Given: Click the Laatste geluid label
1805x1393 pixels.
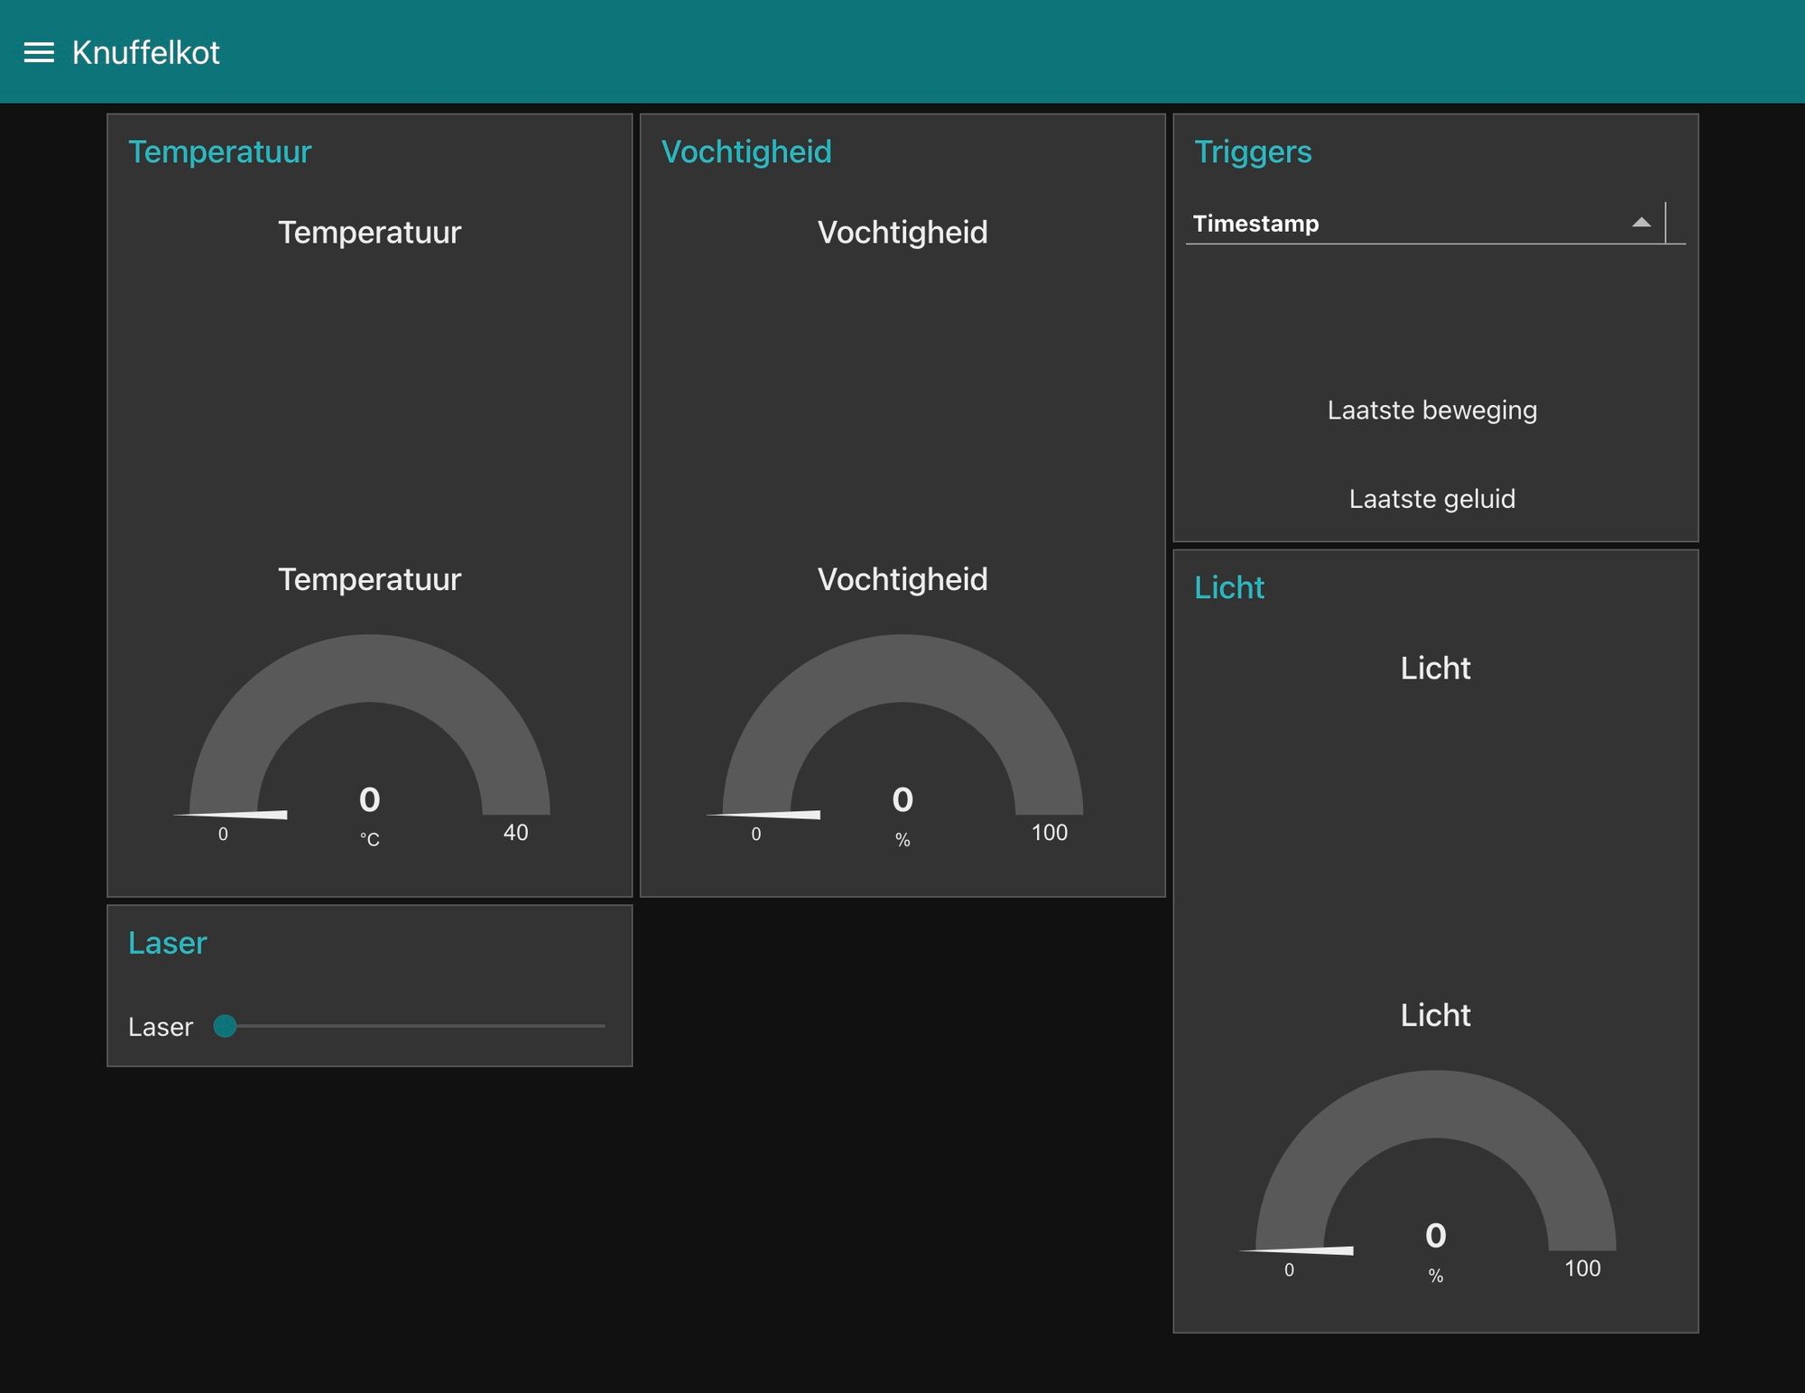Looking at the screenshot, I should 1431,499.
